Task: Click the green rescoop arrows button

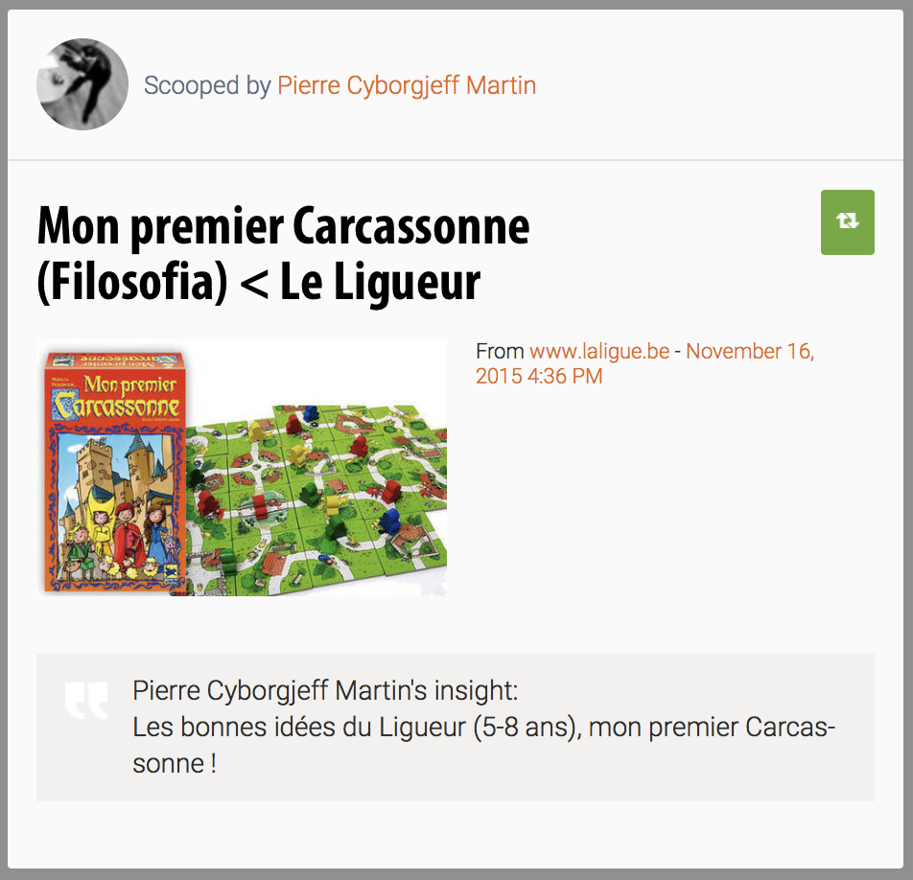Action: 847,221
